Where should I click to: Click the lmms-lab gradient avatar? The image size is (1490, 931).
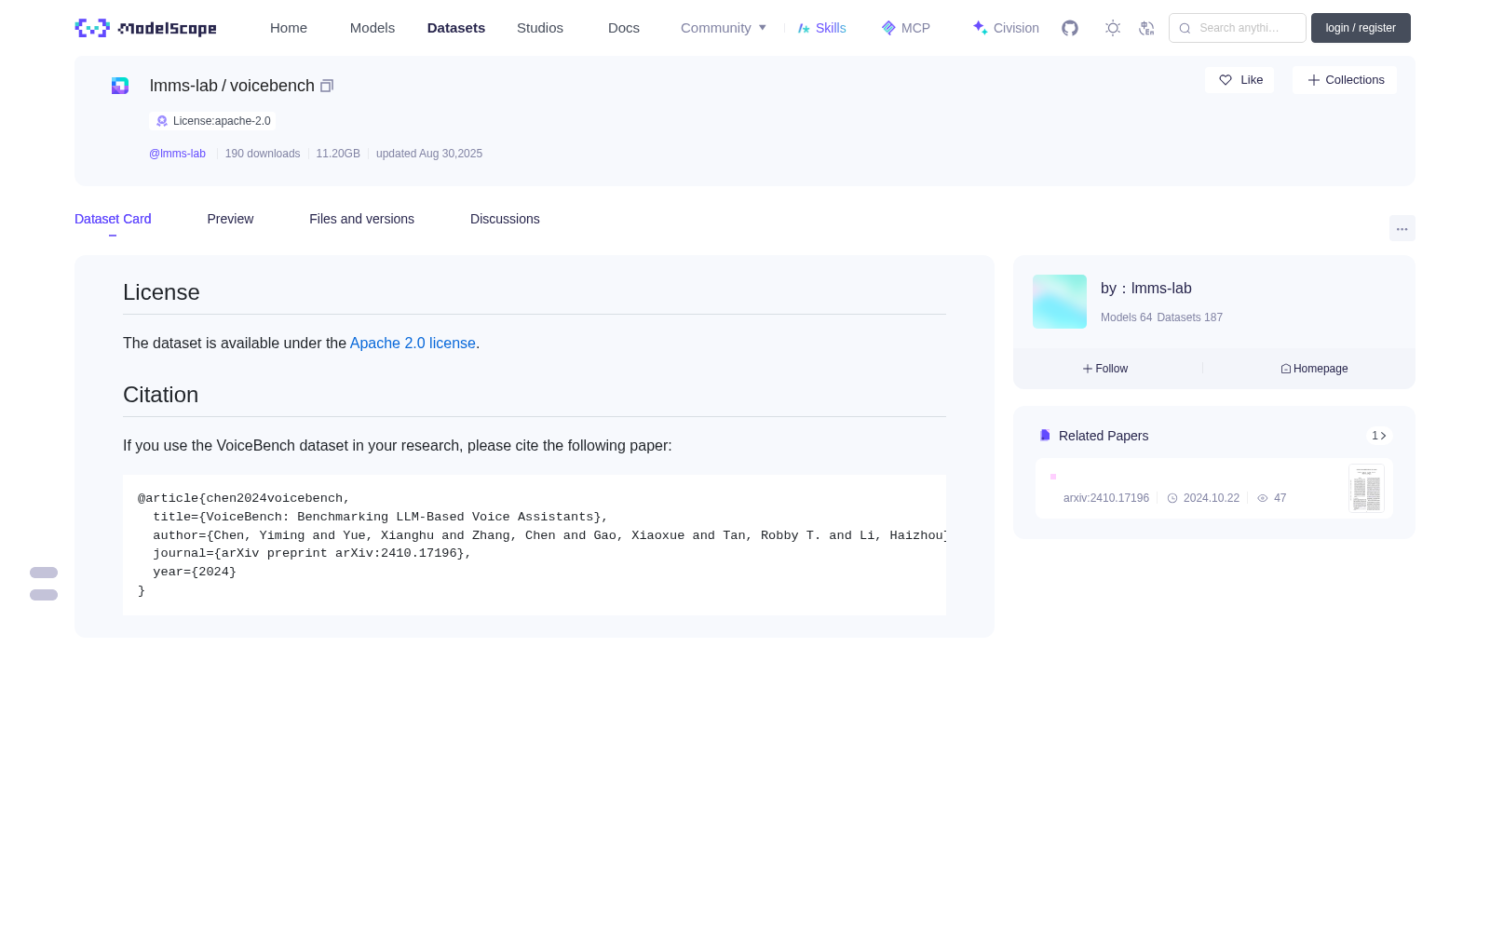1060,302
